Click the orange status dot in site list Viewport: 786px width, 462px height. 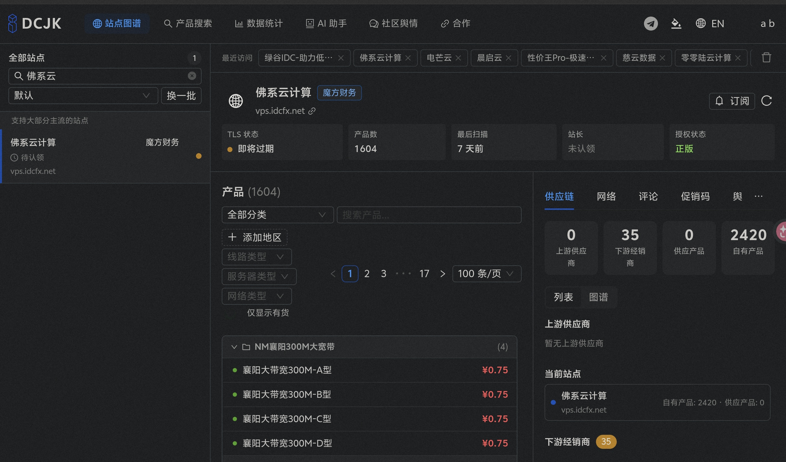point(199,156)
